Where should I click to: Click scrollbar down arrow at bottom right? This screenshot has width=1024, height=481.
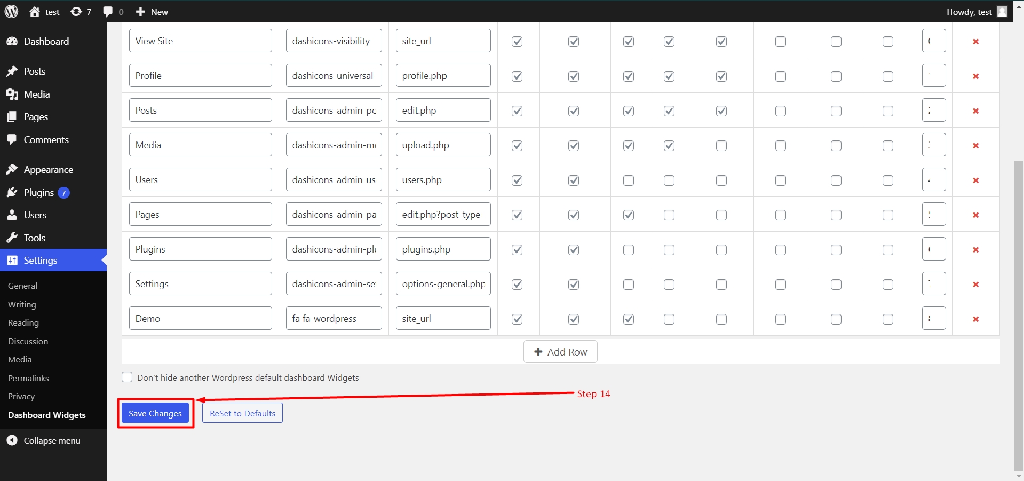click(1019, 476)
